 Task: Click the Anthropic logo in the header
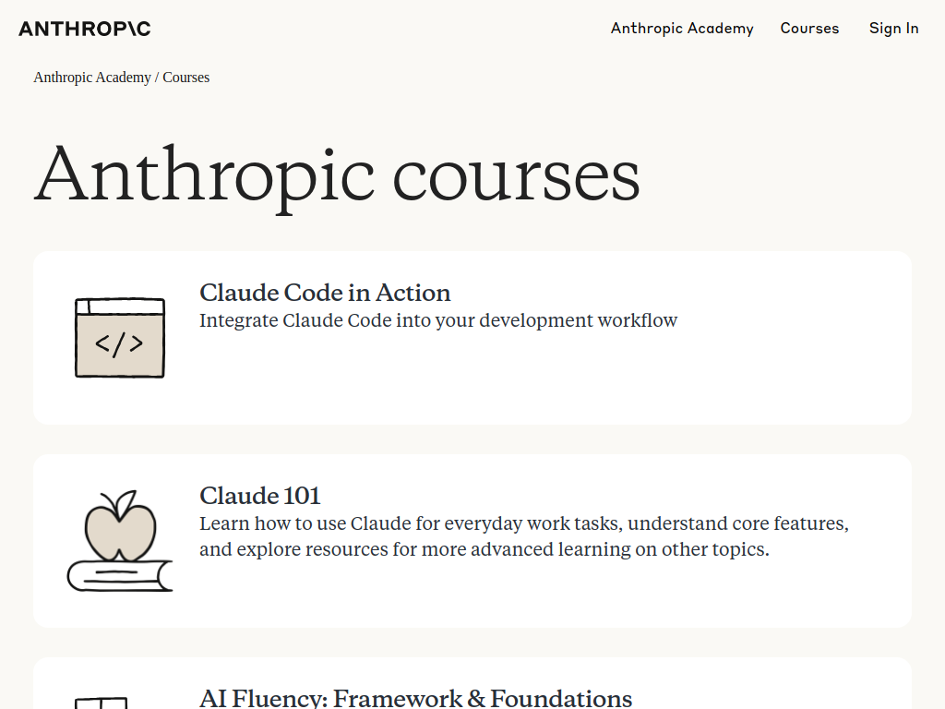84,29
